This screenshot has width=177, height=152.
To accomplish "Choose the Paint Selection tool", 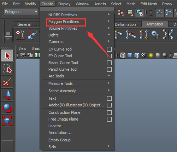I will 7,82.
